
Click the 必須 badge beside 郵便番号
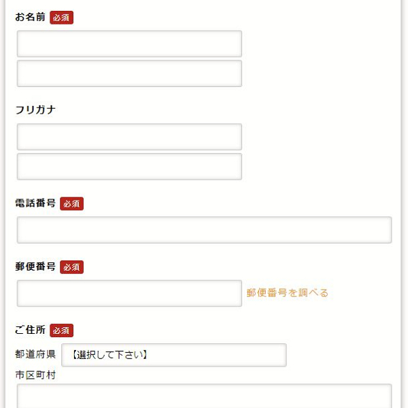[x=71, y=267]
